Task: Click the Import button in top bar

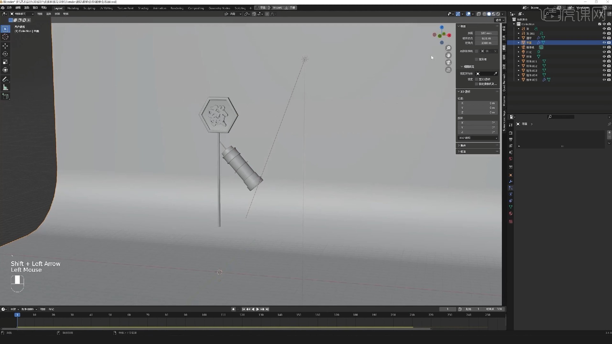Action: click(x=277, y=8)
